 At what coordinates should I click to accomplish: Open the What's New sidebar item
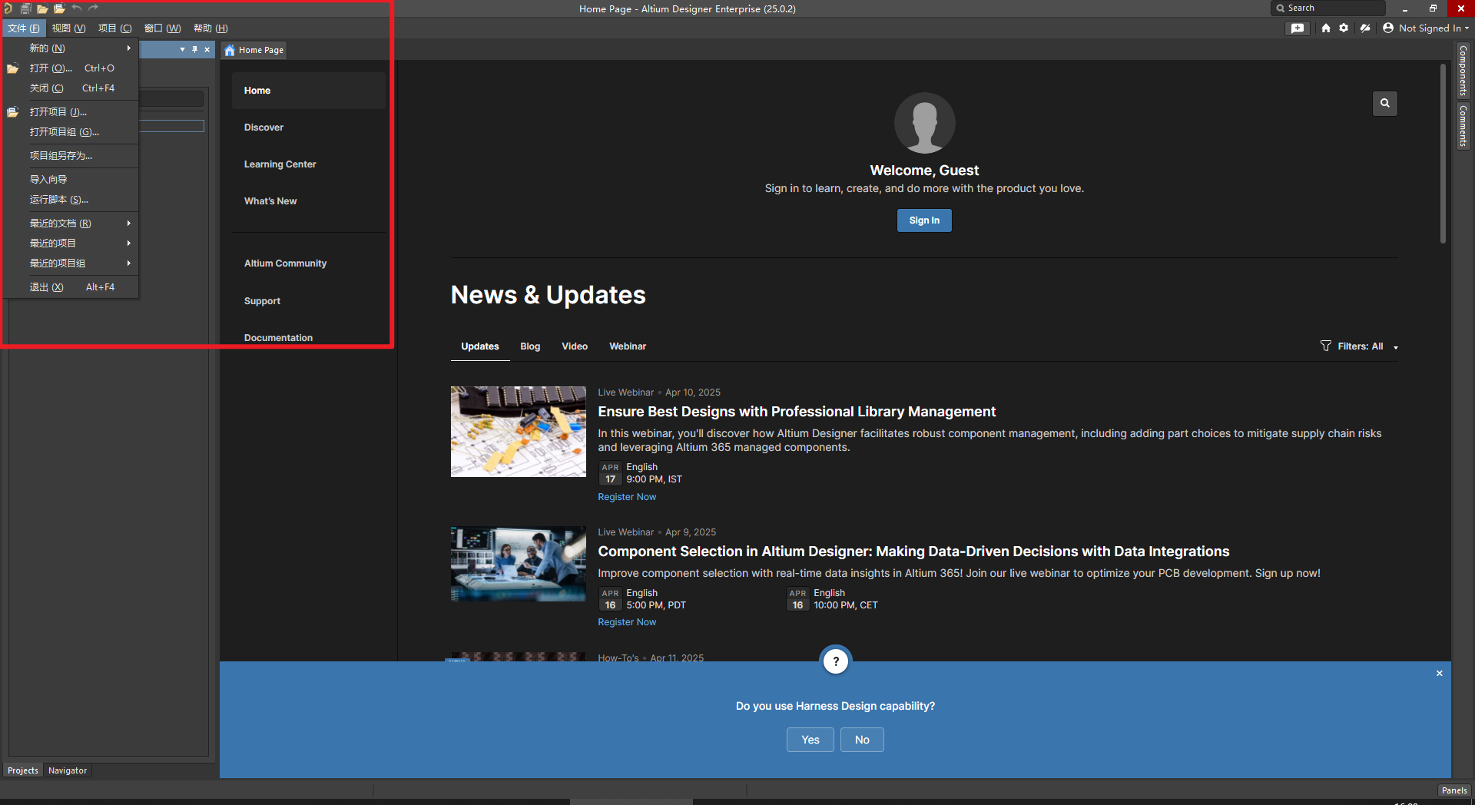point(309,201)
